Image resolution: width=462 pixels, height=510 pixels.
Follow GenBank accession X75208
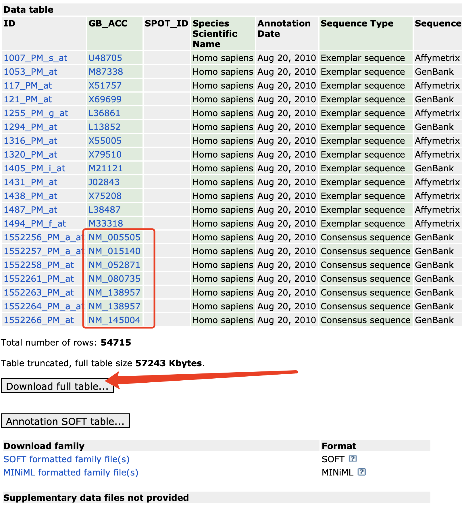(x=105, y=196)
